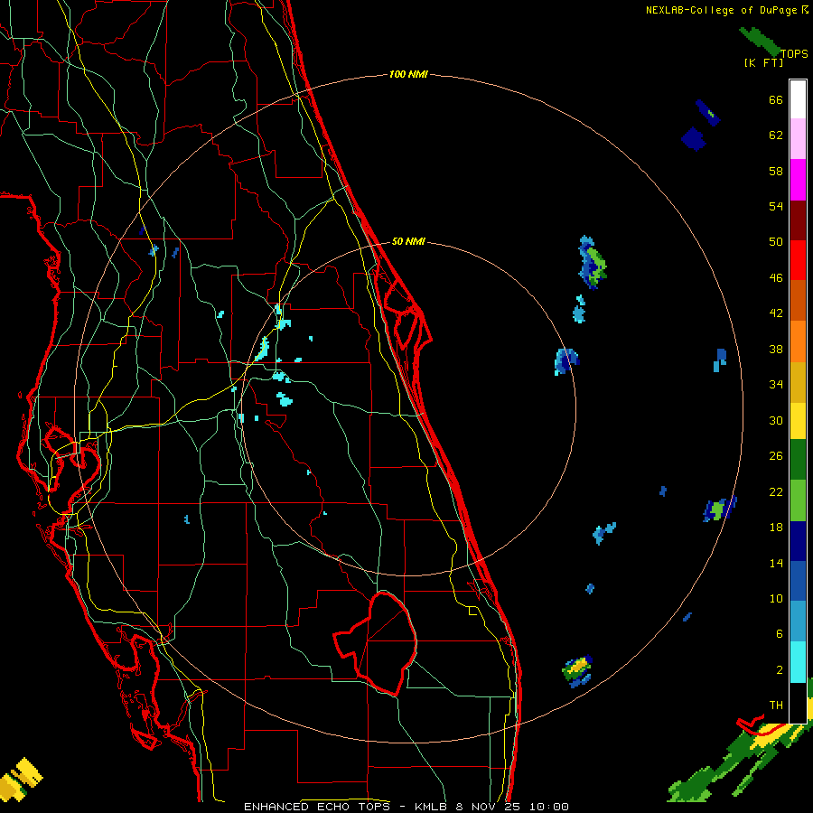Select the 38 legend value
The image size is (813, 813).
coord(776,349)
